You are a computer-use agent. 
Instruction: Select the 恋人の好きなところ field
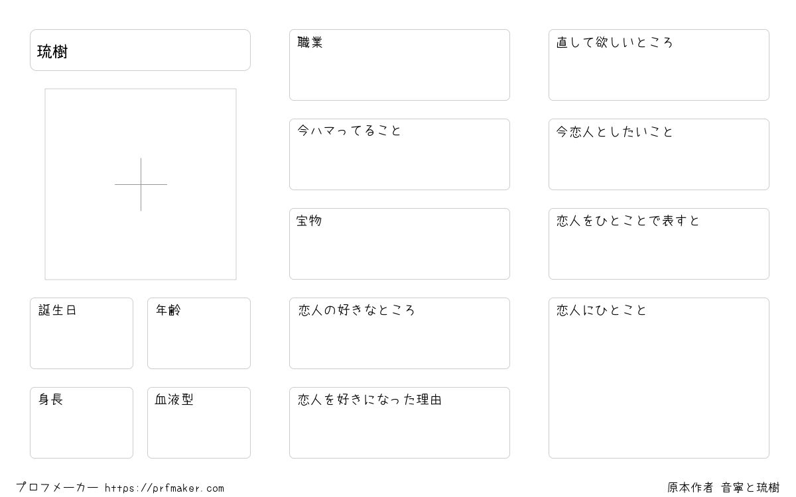399,333
